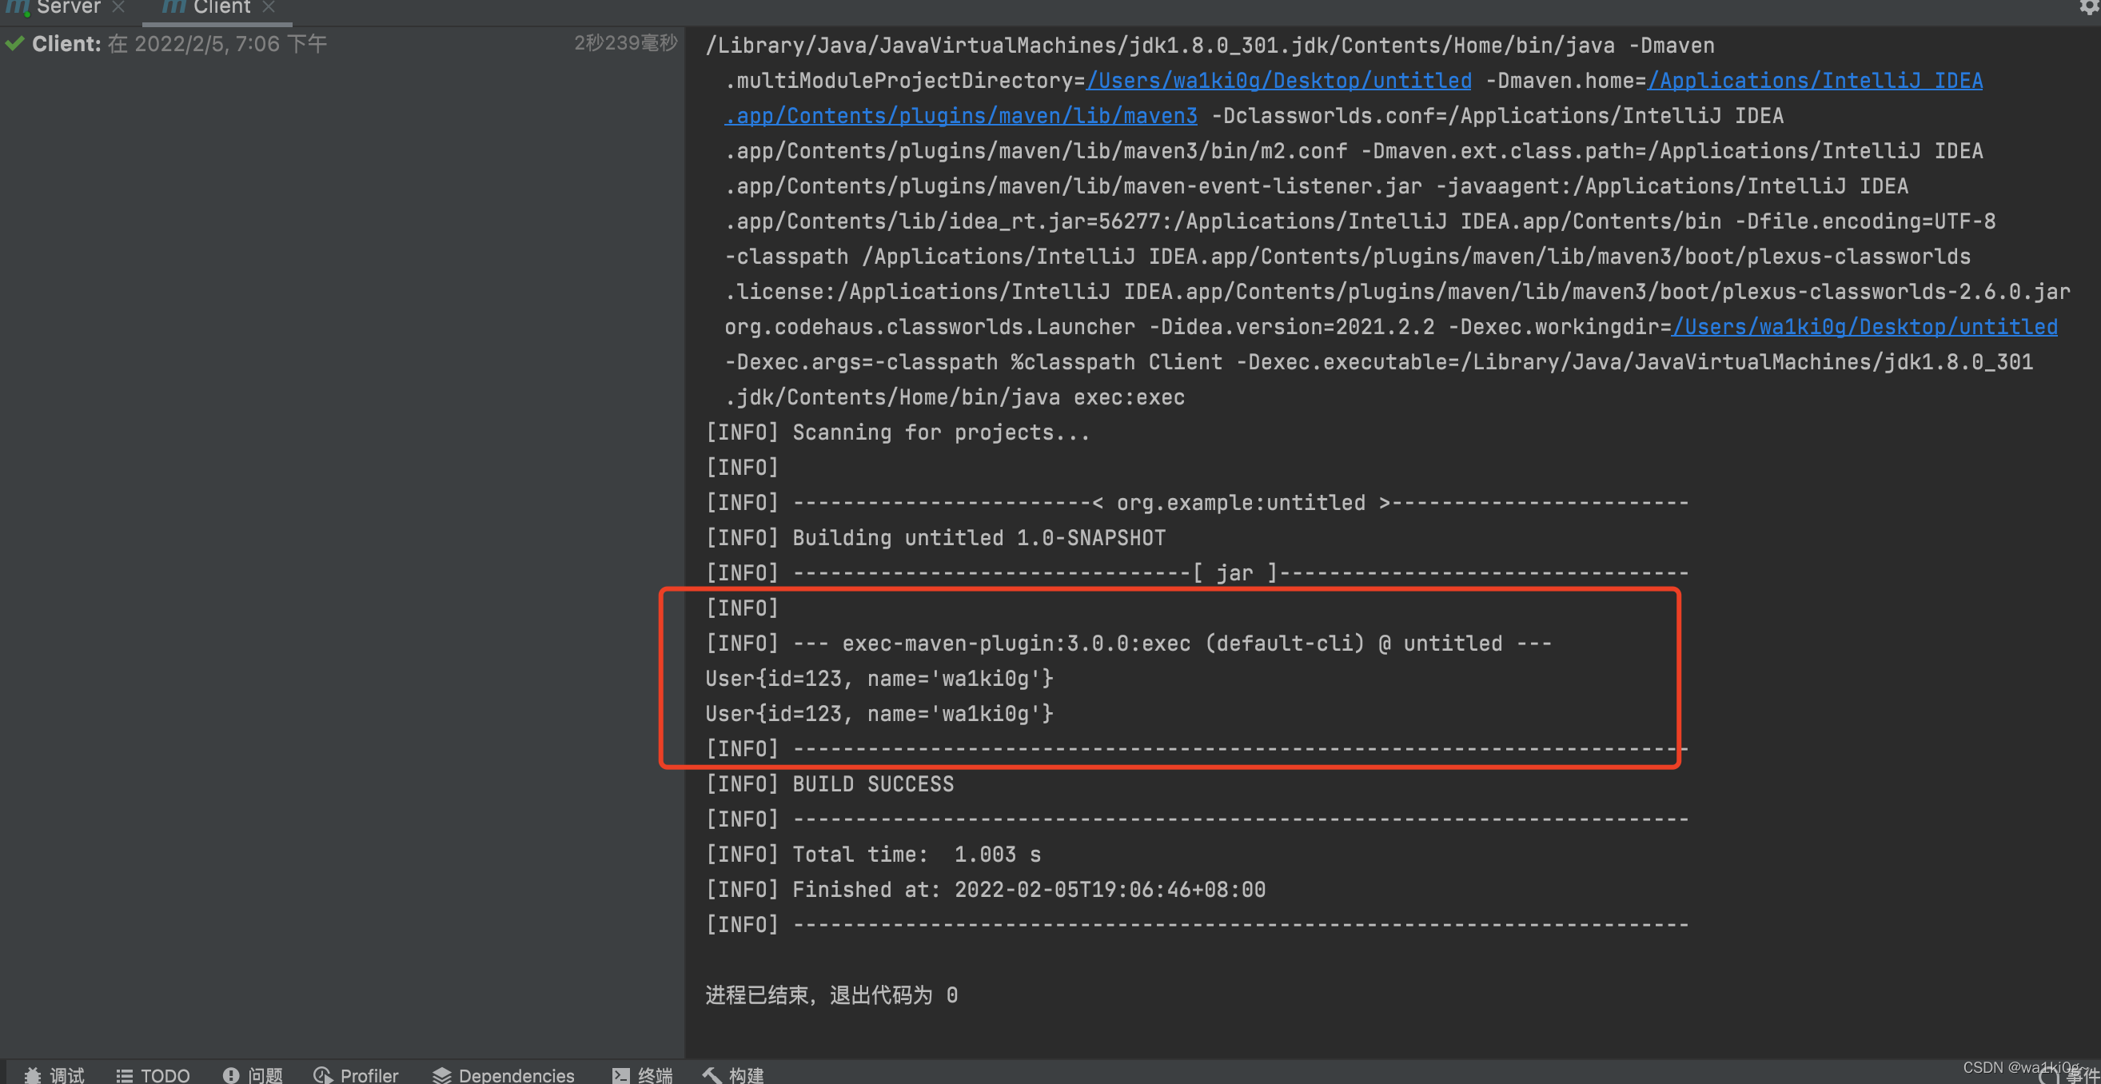Open the /Applications/IntelliJ IDEA maven home link

click(x=1815, y=80)
